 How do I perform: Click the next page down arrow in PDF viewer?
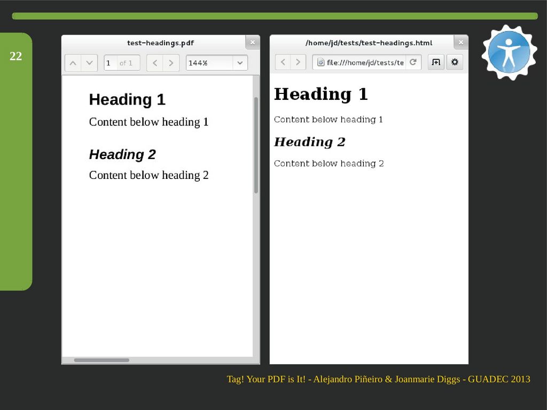(x=89, y=63)
